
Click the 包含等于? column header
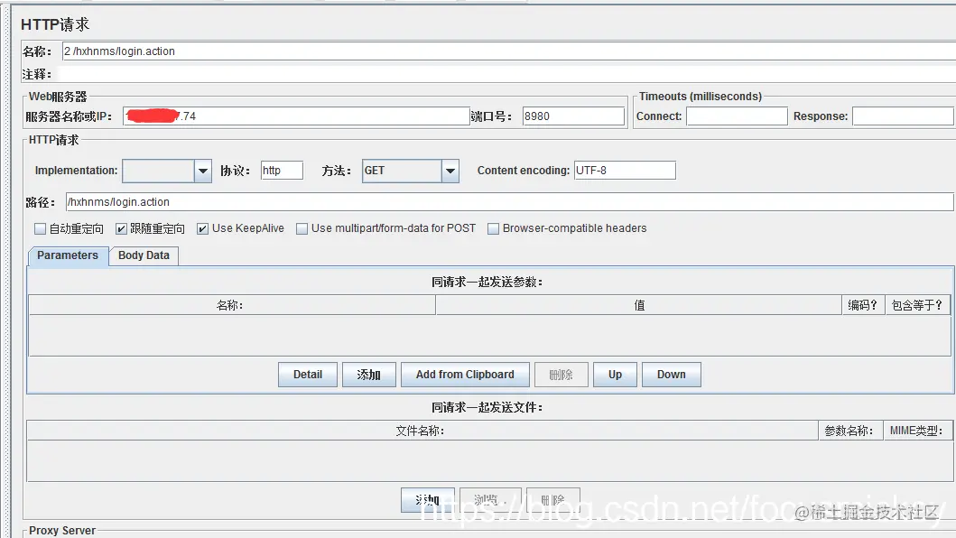917,305
